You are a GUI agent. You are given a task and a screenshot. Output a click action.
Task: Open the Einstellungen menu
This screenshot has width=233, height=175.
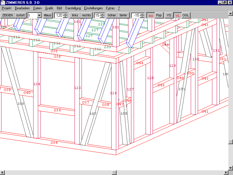point(93,8)
